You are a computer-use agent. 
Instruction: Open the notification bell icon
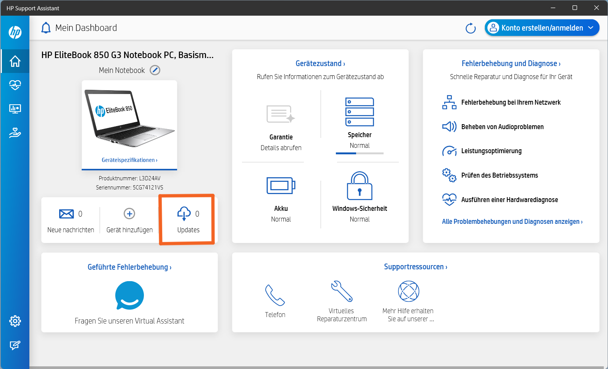46,28
